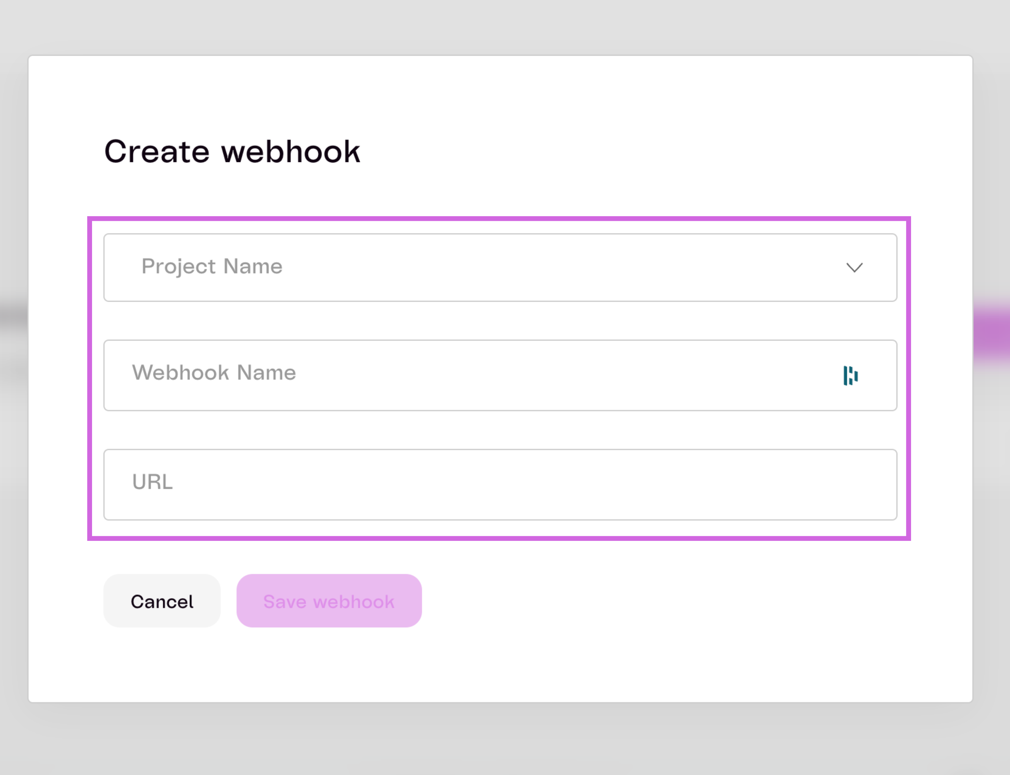
Task: Dismiss the webhook dialog with Cancel
Action: [162, 601]
